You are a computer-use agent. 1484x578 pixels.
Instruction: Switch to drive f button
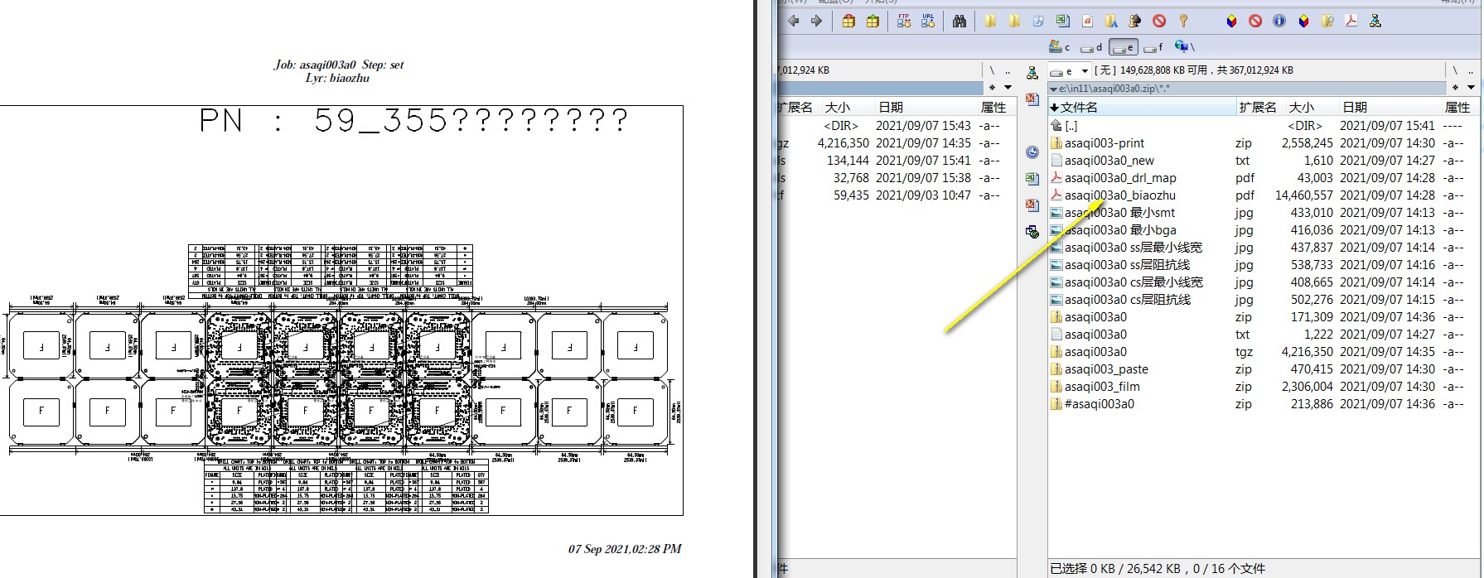(x=1153, y=47)
